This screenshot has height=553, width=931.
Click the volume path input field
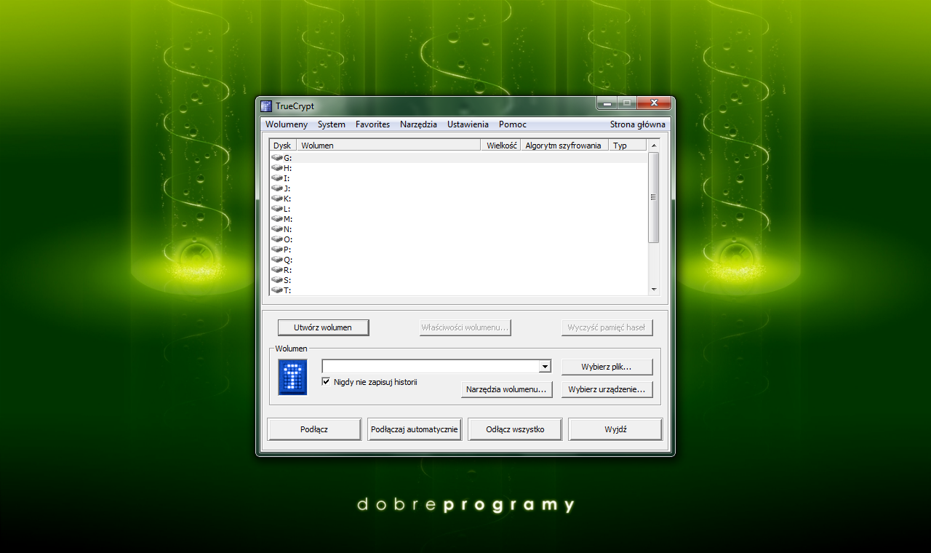(431, 367)
